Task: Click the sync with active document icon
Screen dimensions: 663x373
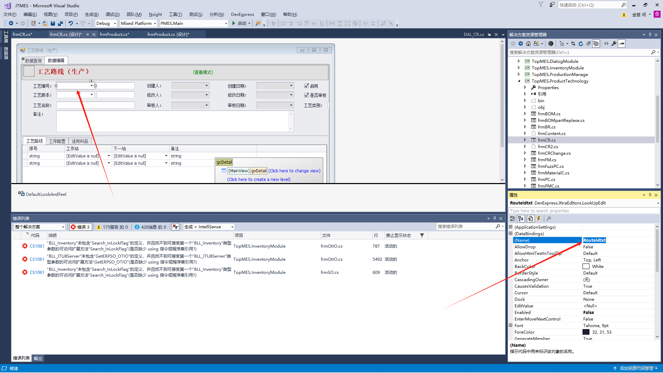Action: (x=573, y=44)
